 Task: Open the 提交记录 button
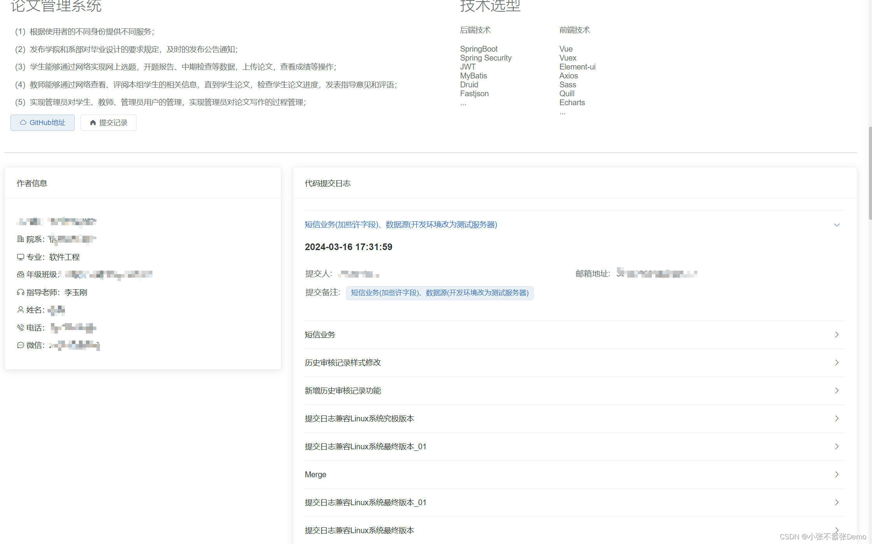pyautogui.click(x=109, y=123)
